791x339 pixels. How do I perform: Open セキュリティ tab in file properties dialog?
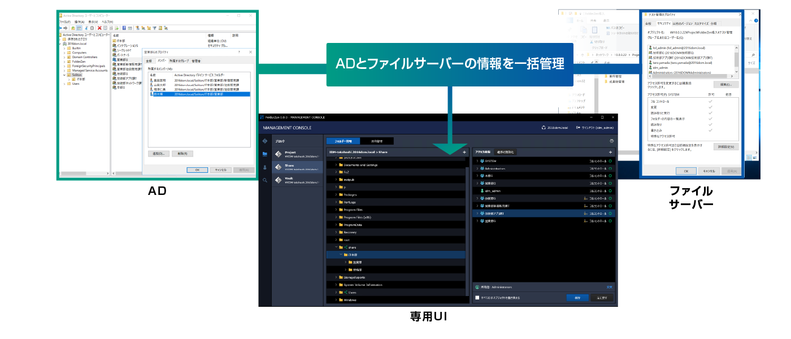663,24
